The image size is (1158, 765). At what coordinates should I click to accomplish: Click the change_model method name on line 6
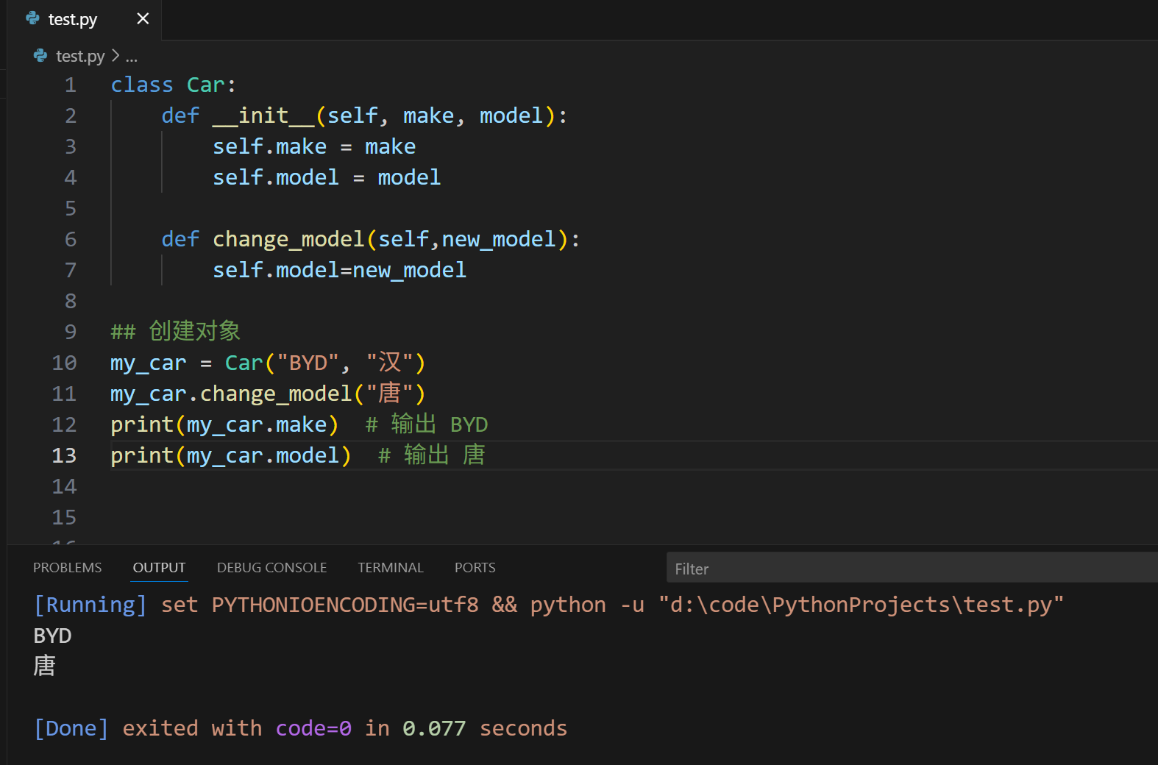tap(288, 240)
